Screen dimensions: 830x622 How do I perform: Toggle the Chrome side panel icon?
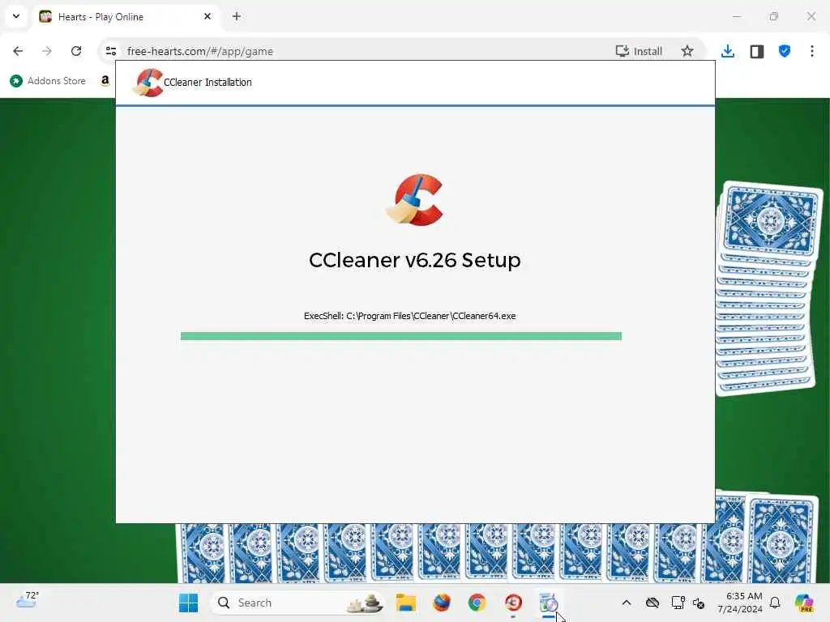tap(757, 51)
